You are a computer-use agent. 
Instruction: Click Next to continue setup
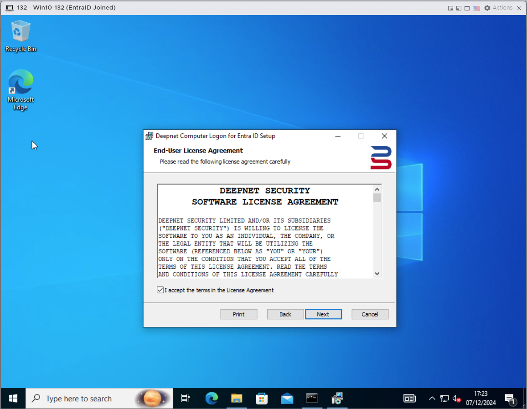point(323,314)
